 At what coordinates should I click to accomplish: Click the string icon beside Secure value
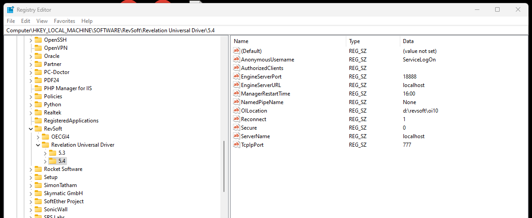(237, 128)
